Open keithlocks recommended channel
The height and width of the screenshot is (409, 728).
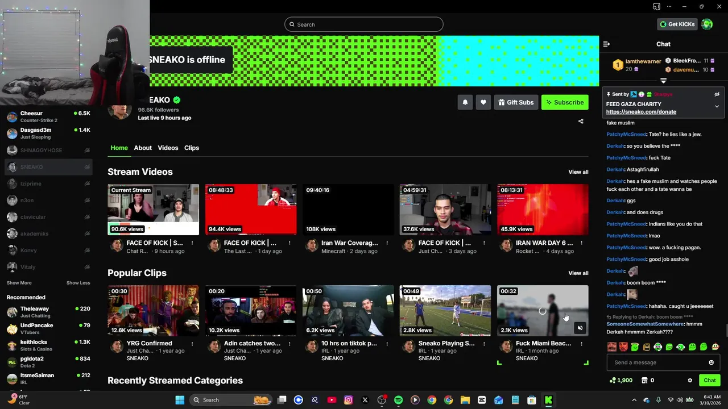click(48, 345)
